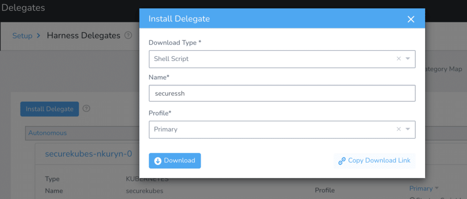
Task: Open the Profile dropdown arrow in dialog
Action: [x=408, y=129]
